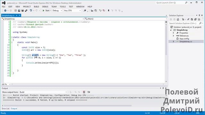Open the PROJECT menu
The image size is (205, 115).
click(x=27, y=7)
